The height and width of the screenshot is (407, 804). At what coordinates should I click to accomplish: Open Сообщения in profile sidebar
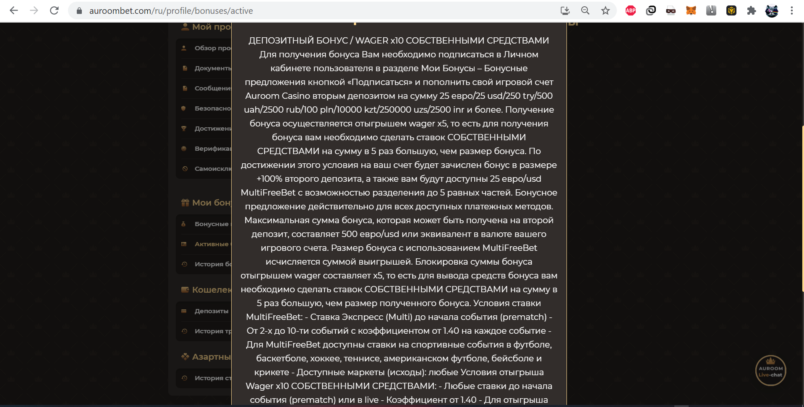tap(204, 88)
